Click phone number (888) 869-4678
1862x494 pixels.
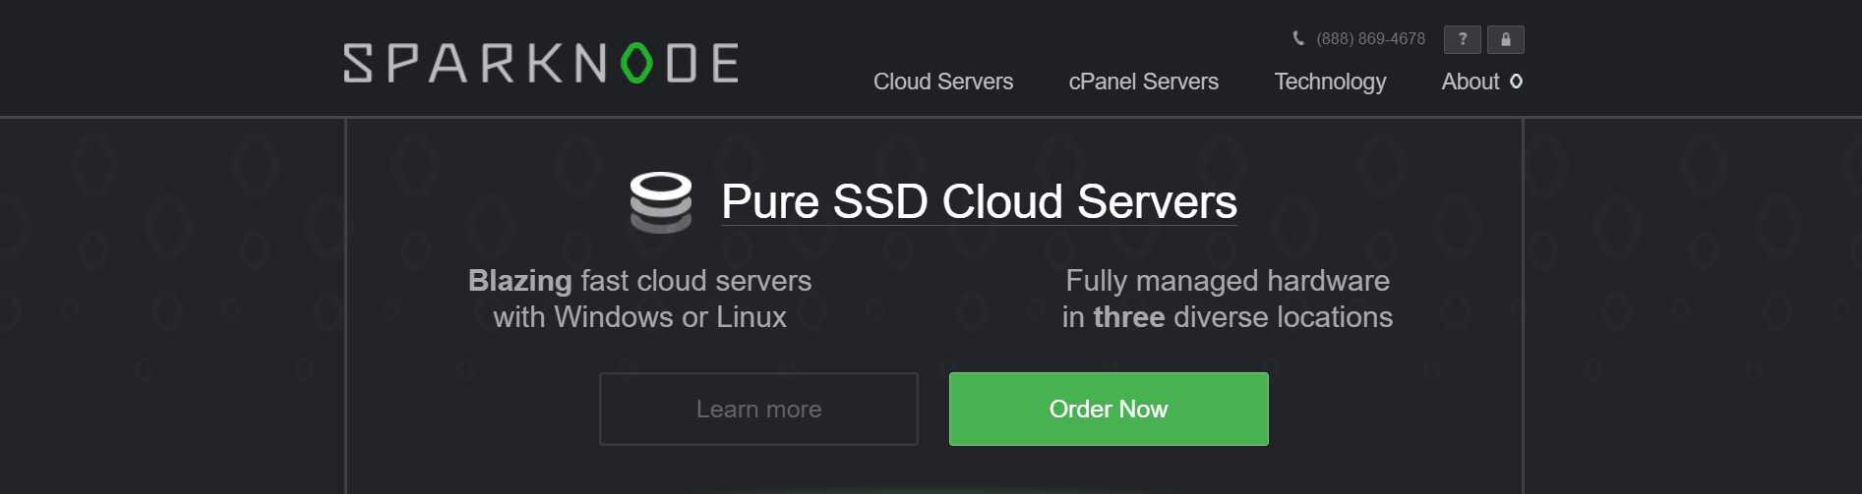coord(1370,39)
